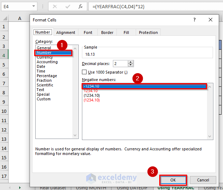This screenshot has height=190, width=223.
Task: Switch to the Protection tab
Action: (x=148, y=32)
